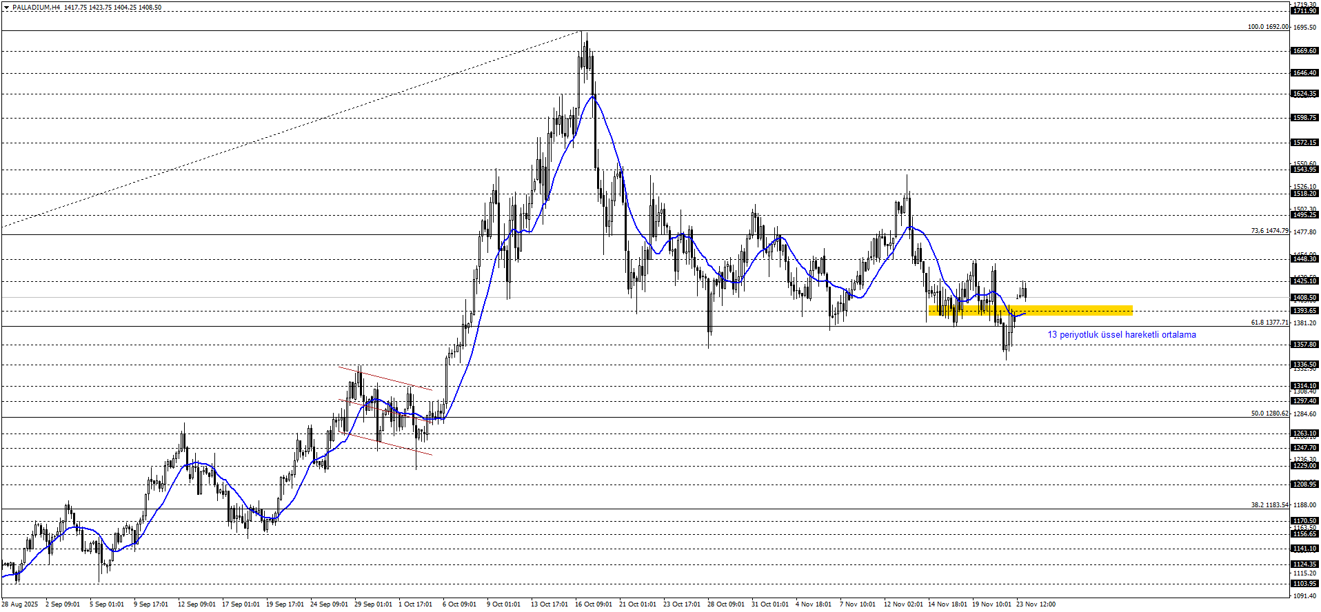The image size is (1321, 612).
Task: Click the 1103.95 price level tag
Action: (1304, 584)
